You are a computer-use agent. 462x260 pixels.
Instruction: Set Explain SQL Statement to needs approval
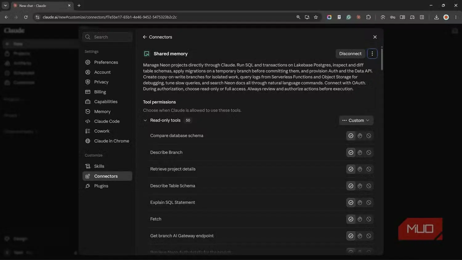click(360, 202)
